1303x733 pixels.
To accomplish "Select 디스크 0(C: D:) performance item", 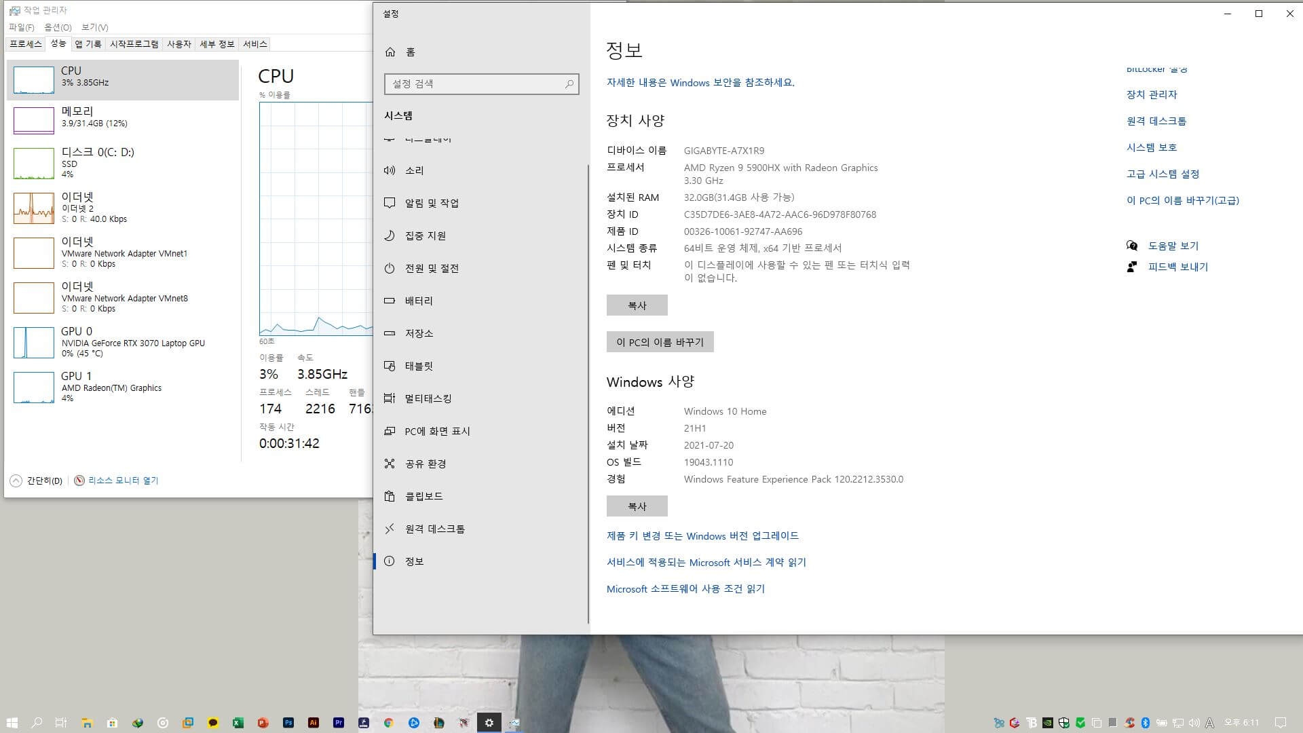I will pos(123,164).
